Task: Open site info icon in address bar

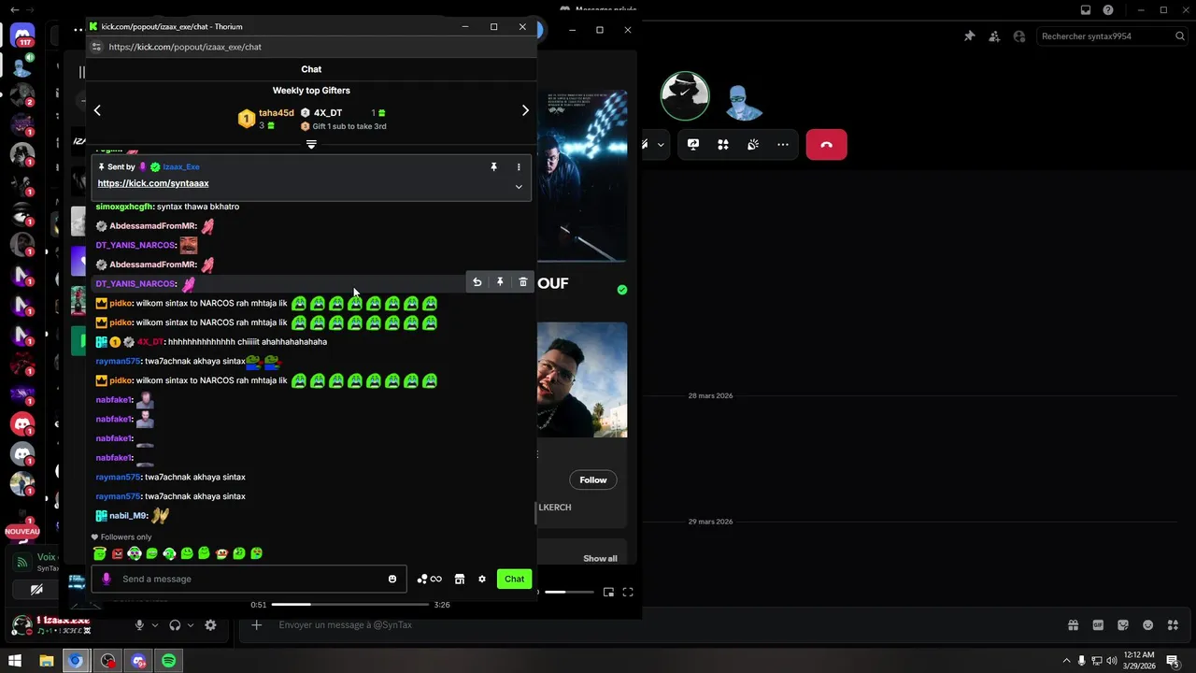Action: pyautogui.click(x=96, y=47)
